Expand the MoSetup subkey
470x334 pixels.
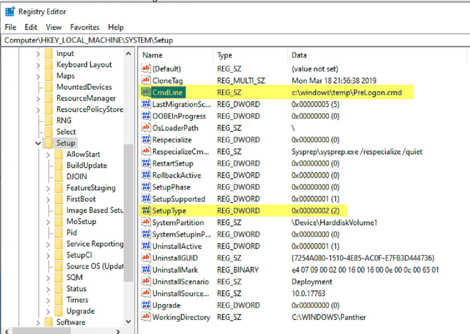(48, 222)
